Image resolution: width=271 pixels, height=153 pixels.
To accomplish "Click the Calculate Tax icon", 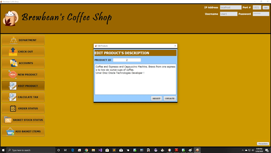I will coord(12,97).
